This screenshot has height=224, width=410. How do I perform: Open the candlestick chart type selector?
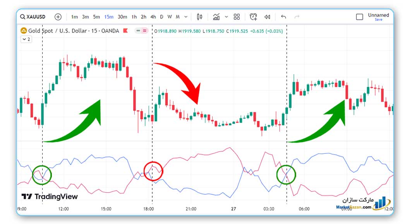199,17
